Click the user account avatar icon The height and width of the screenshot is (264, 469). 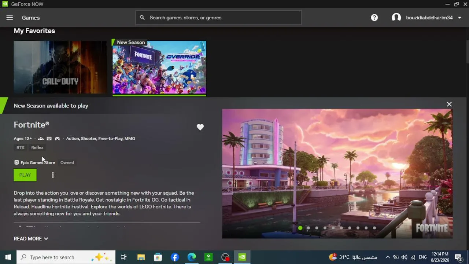[396, 18]
